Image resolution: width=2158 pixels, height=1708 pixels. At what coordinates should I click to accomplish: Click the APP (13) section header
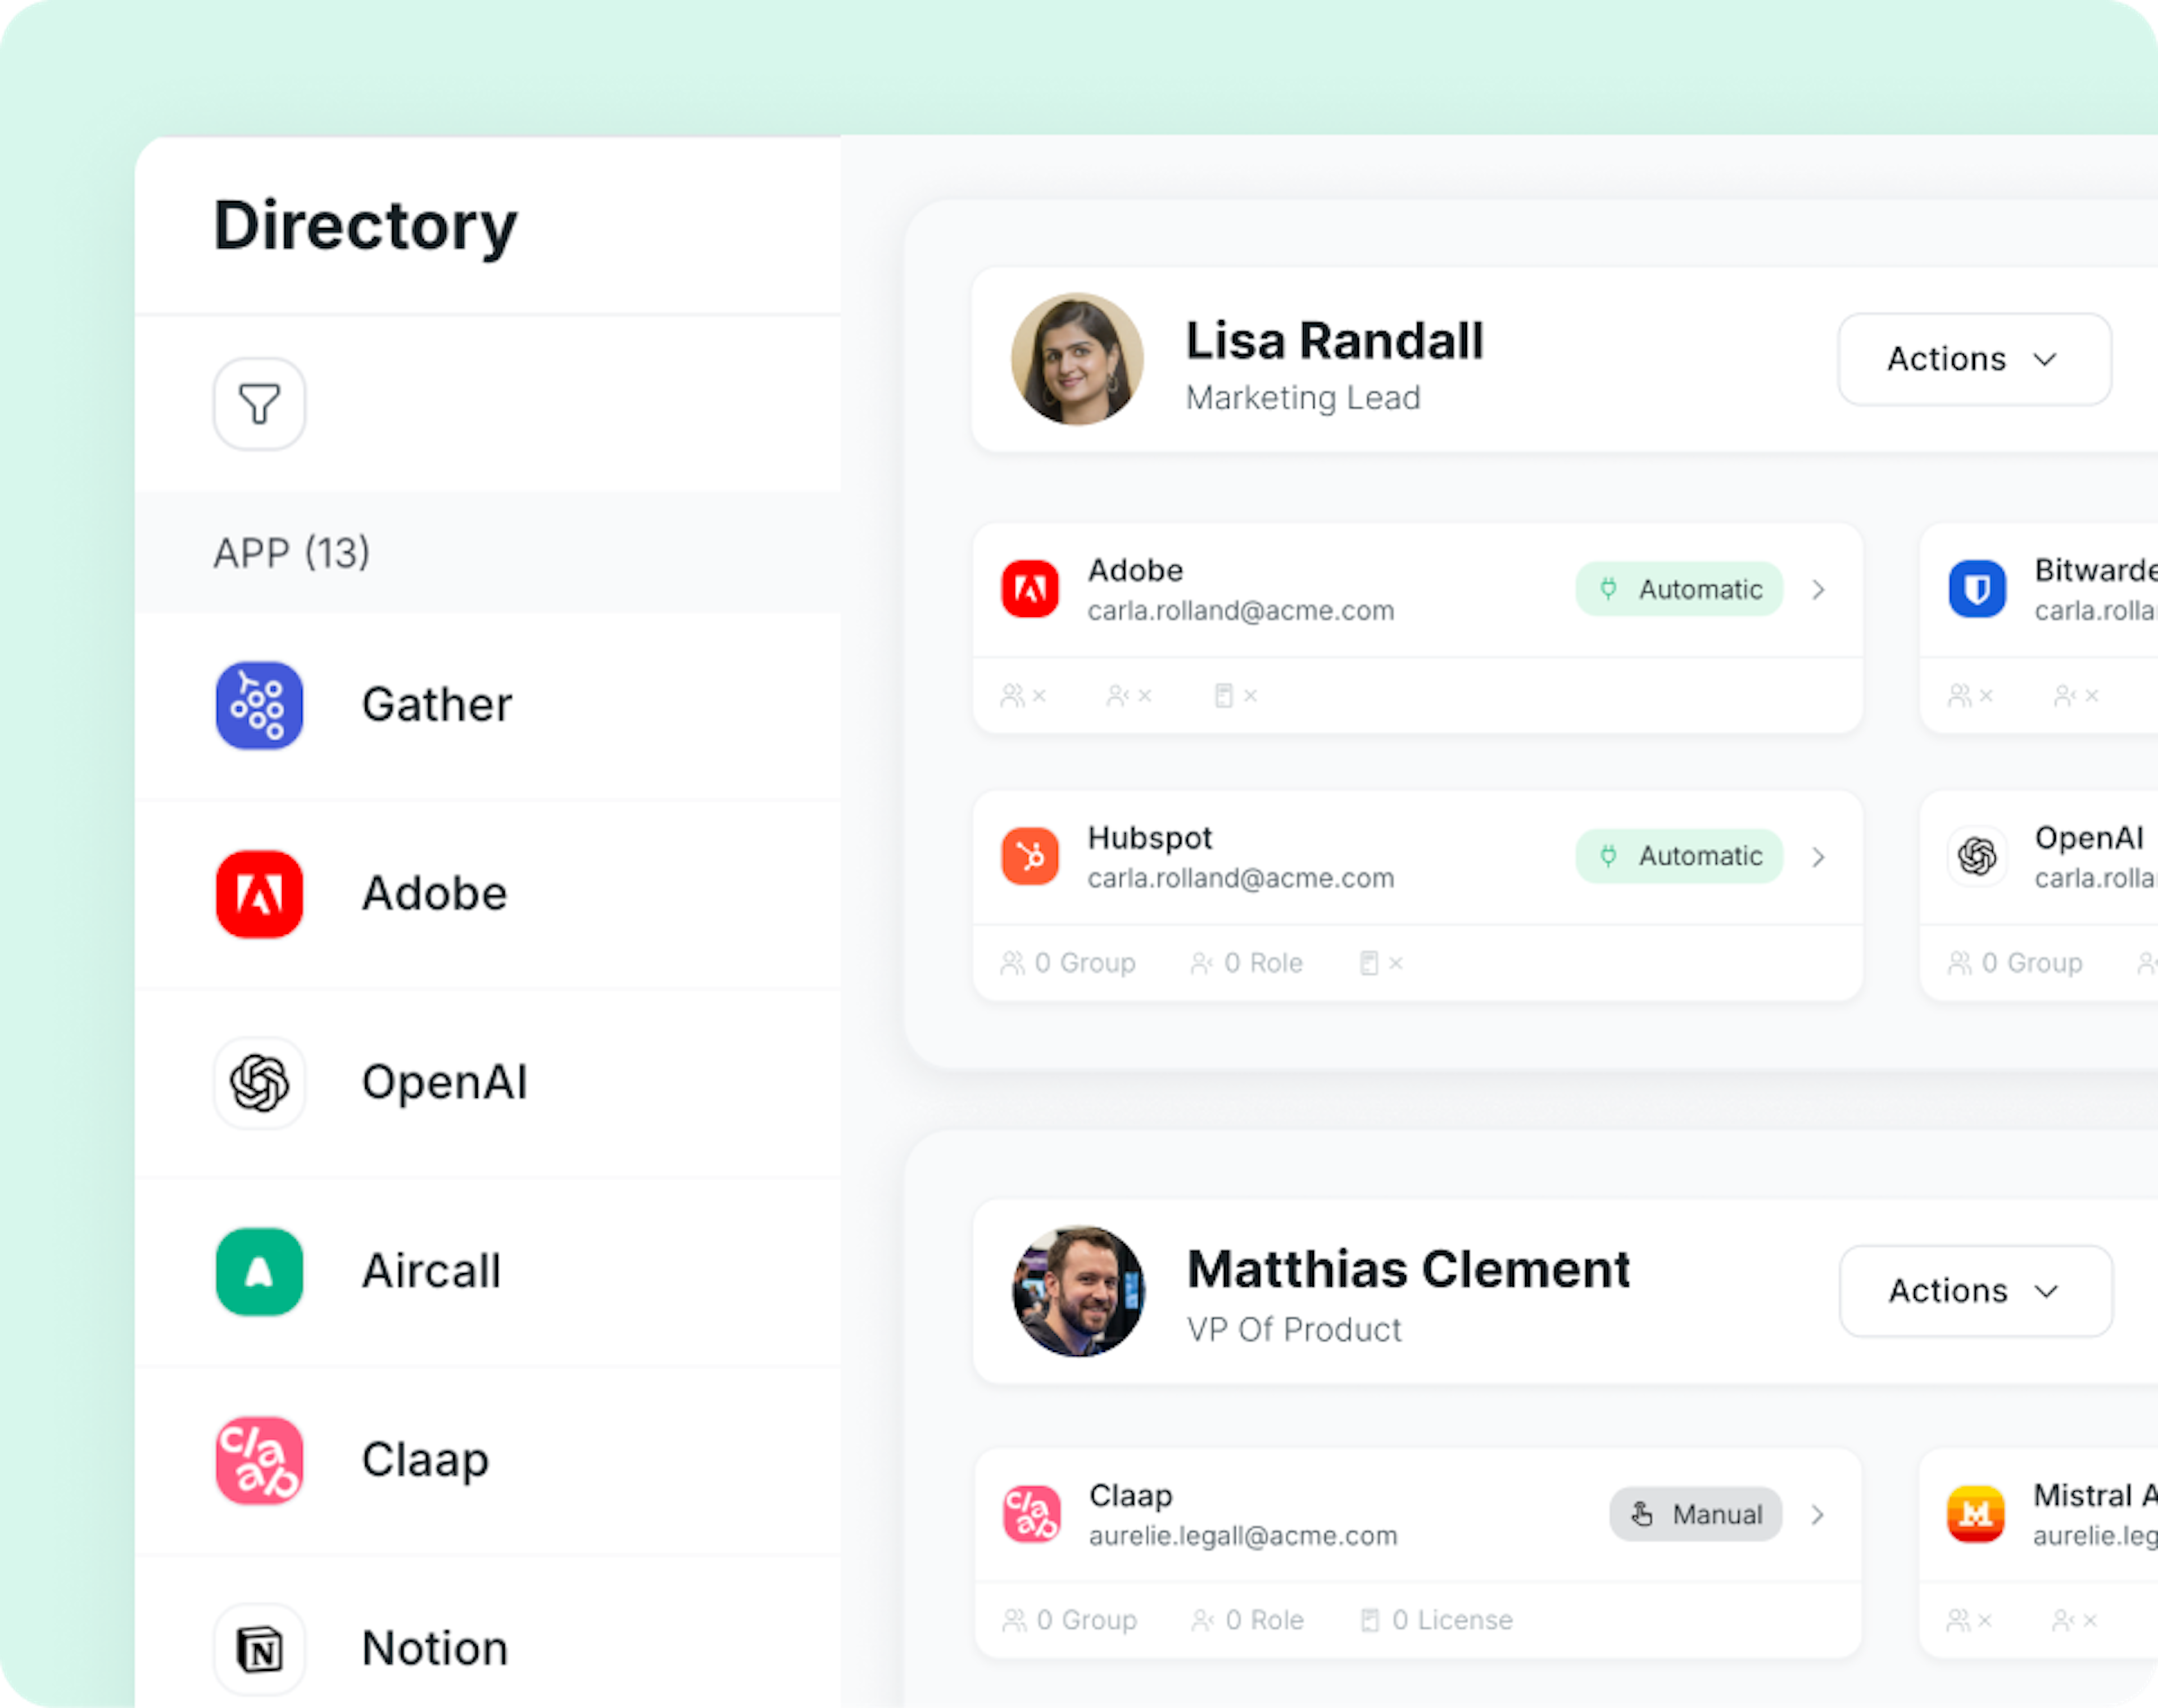(x=292, y=553)
